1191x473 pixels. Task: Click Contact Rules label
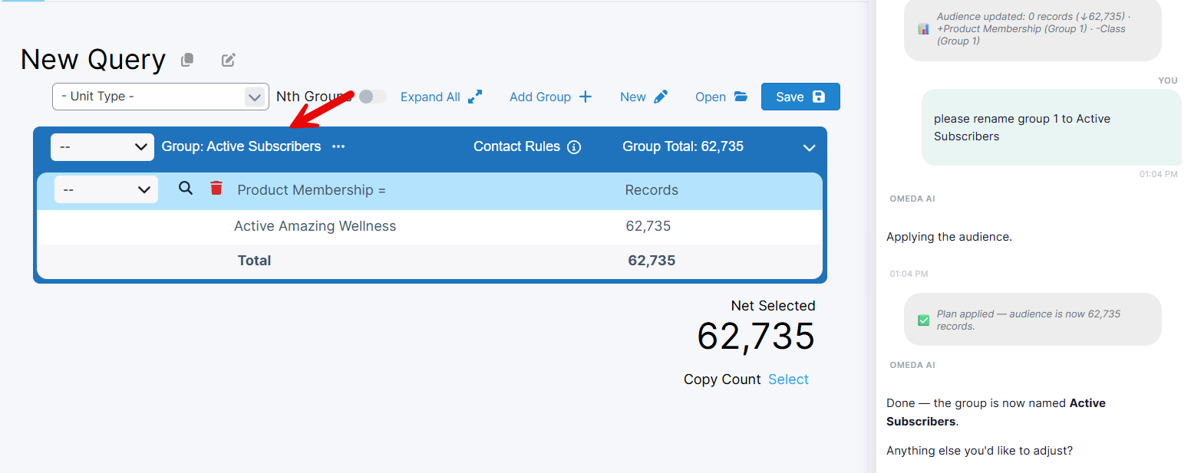click(x=516, y=146)
